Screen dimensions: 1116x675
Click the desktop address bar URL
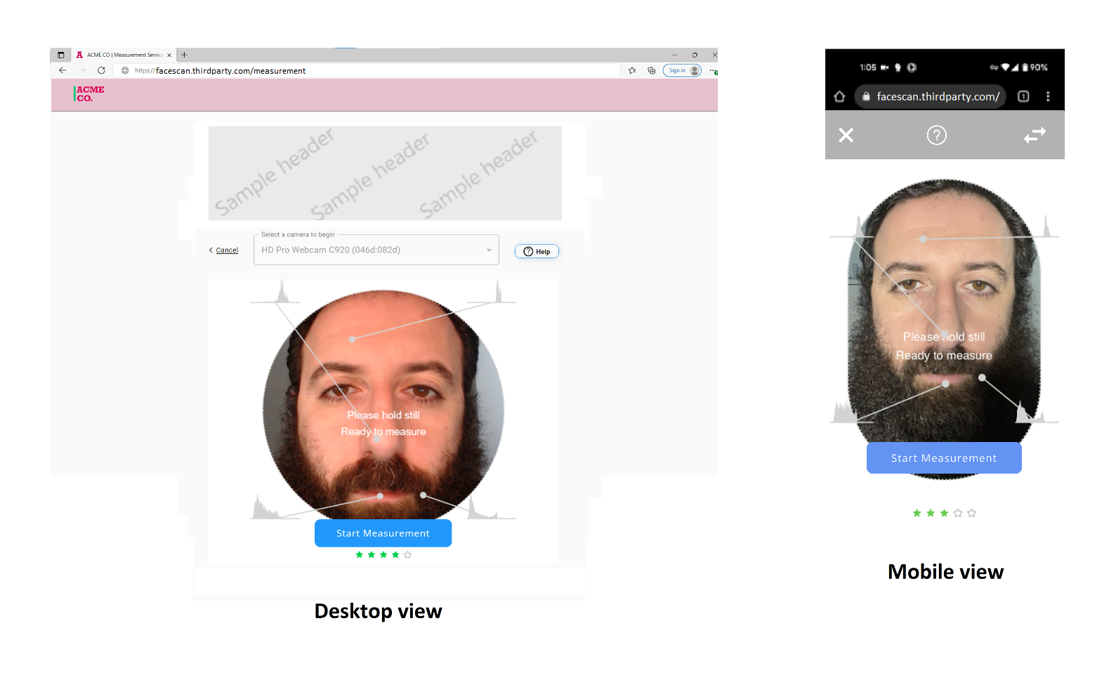coord(230,71)
